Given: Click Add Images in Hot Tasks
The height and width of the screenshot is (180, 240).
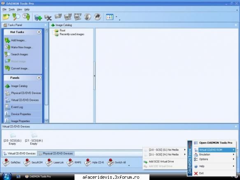Looking at the screenshot, I should coord(15,40).
